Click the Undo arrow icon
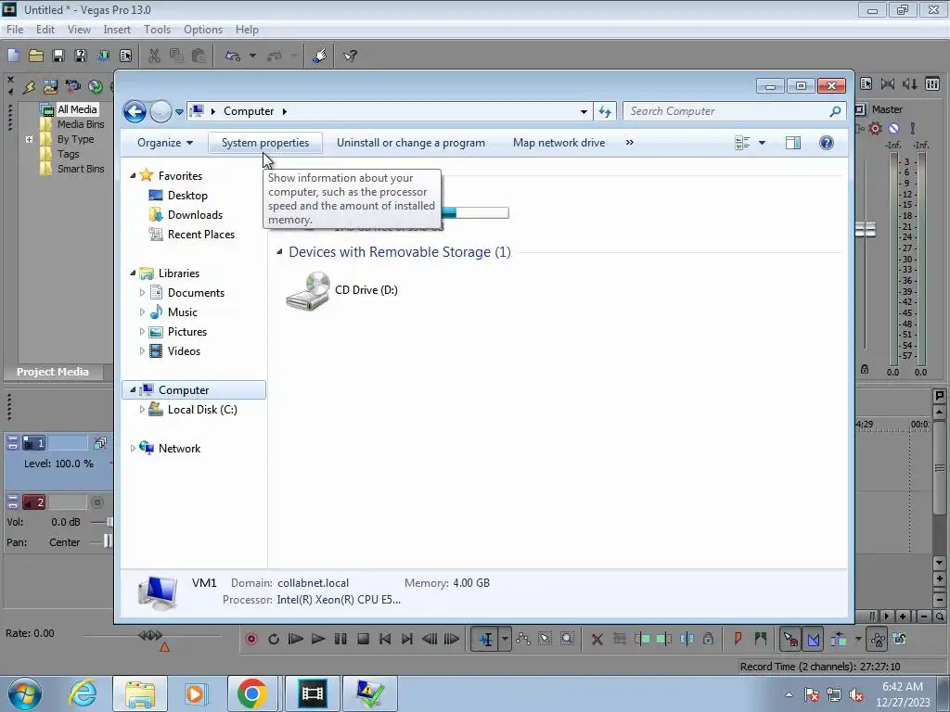 (233, 56)
